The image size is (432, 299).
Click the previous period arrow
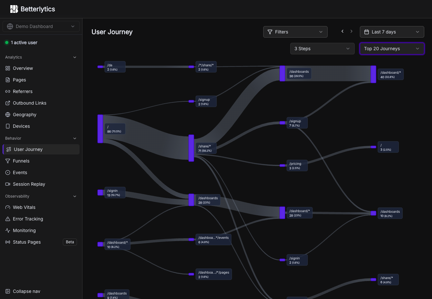[342, 31]
